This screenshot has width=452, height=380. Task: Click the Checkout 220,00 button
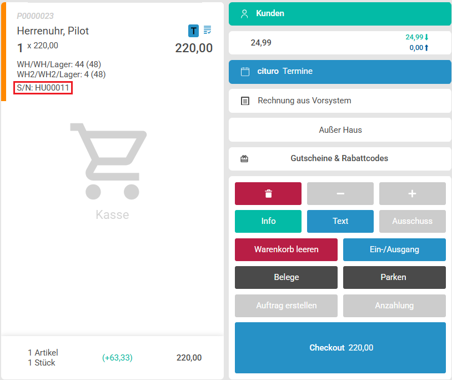point(340,348)
